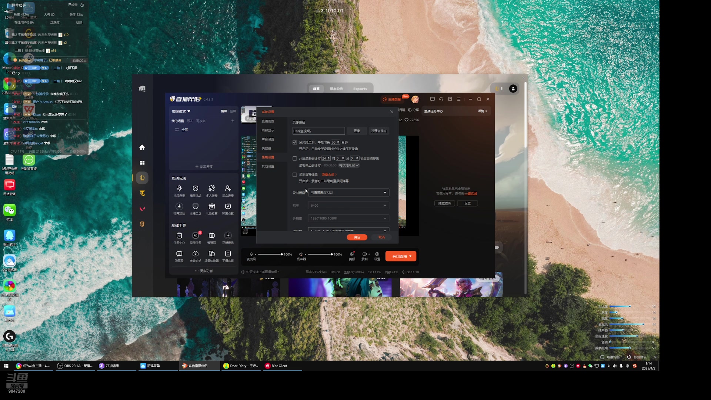Screen dimensions: 711x400
Task: Click 隐藏模块 button
Action: [x=445, y=203]
